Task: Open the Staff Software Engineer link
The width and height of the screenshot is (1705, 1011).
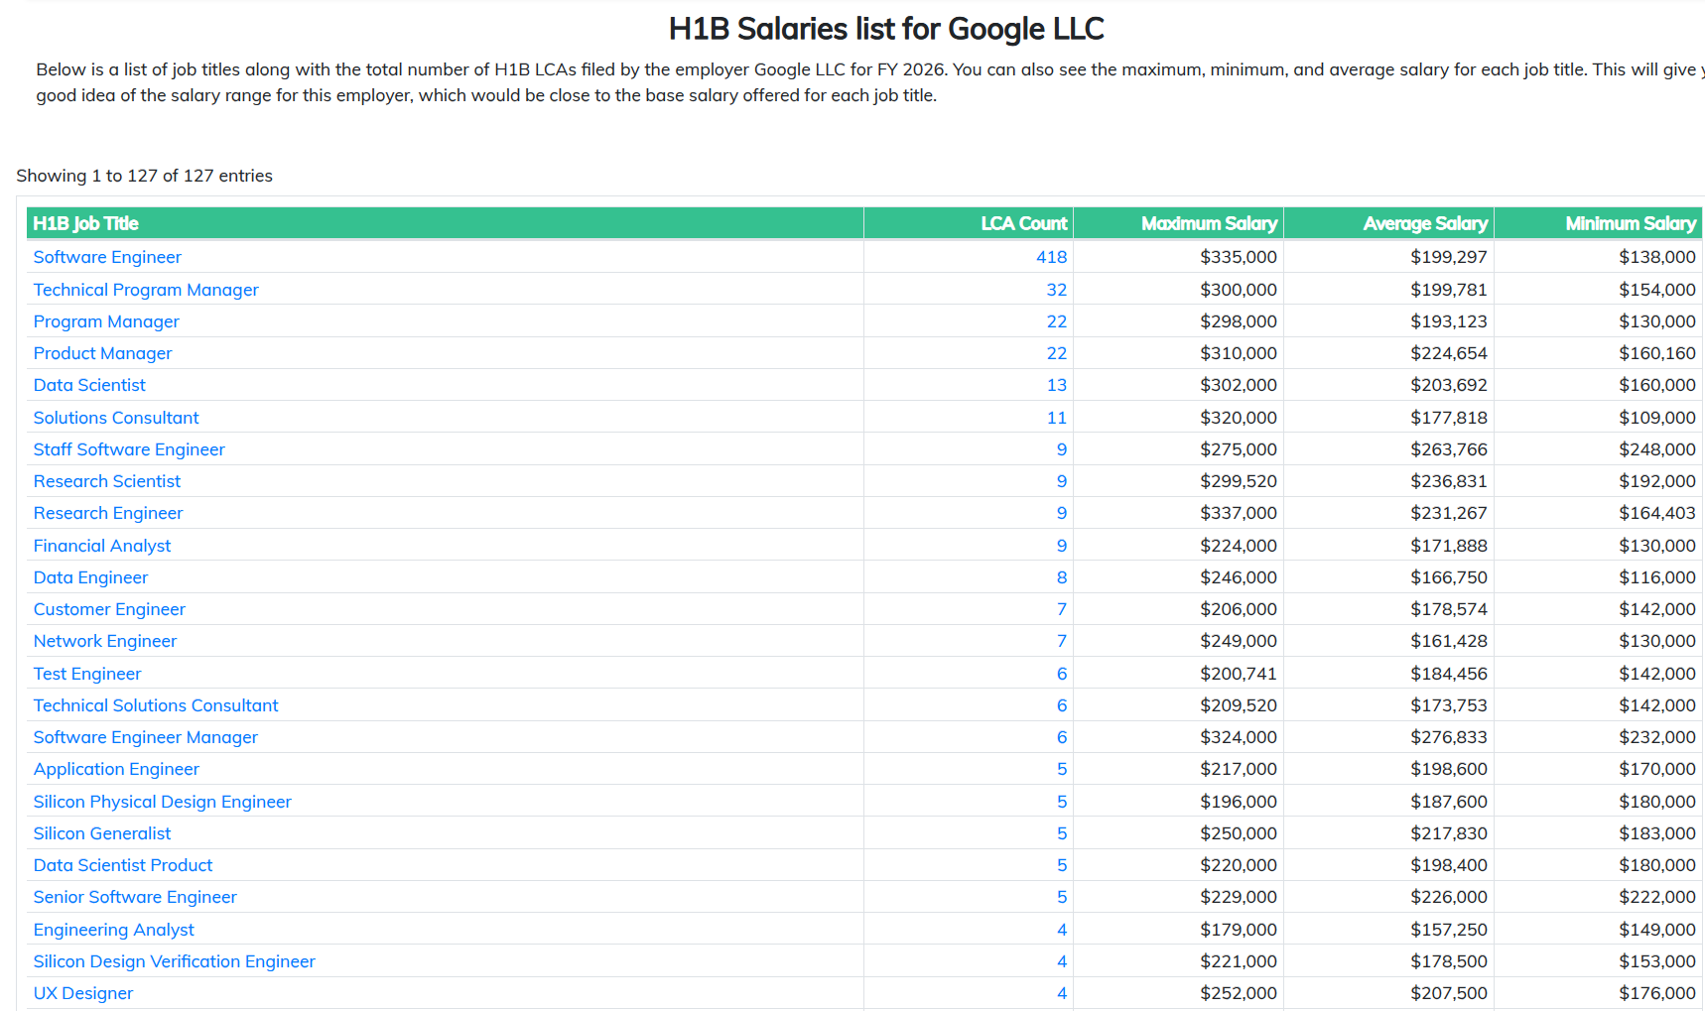Action: (129, 449)
